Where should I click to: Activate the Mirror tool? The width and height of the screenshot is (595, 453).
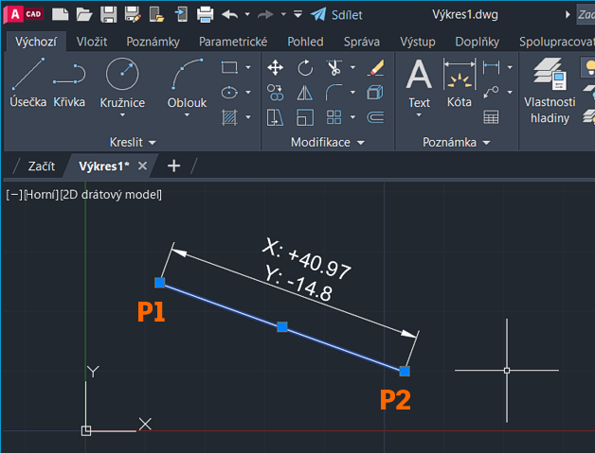coord(305,93)
